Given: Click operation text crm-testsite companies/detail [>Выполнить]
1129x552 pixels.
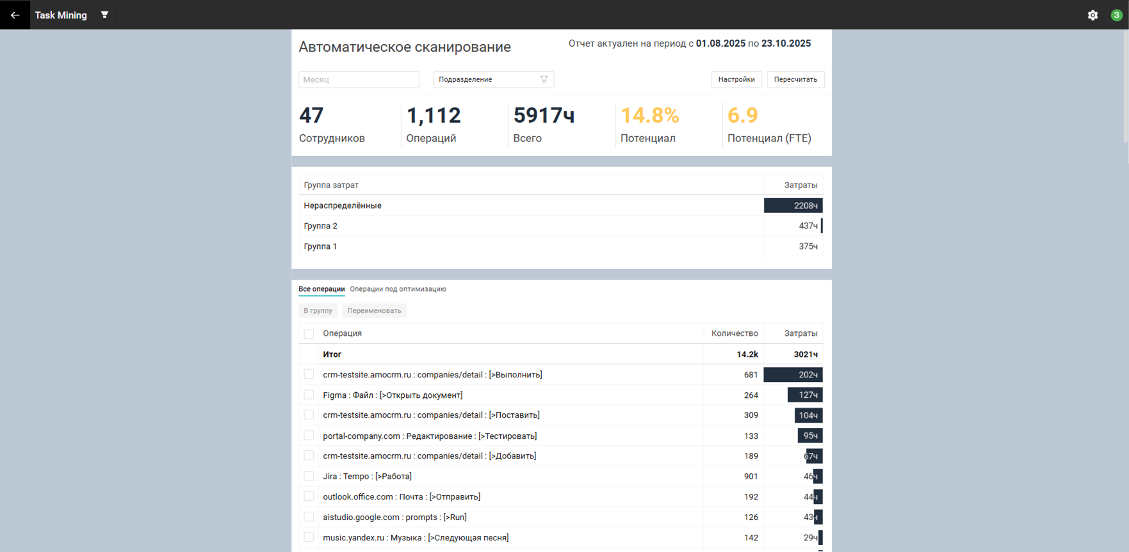Looking at the screenshot, I should (x=432, y=375).
